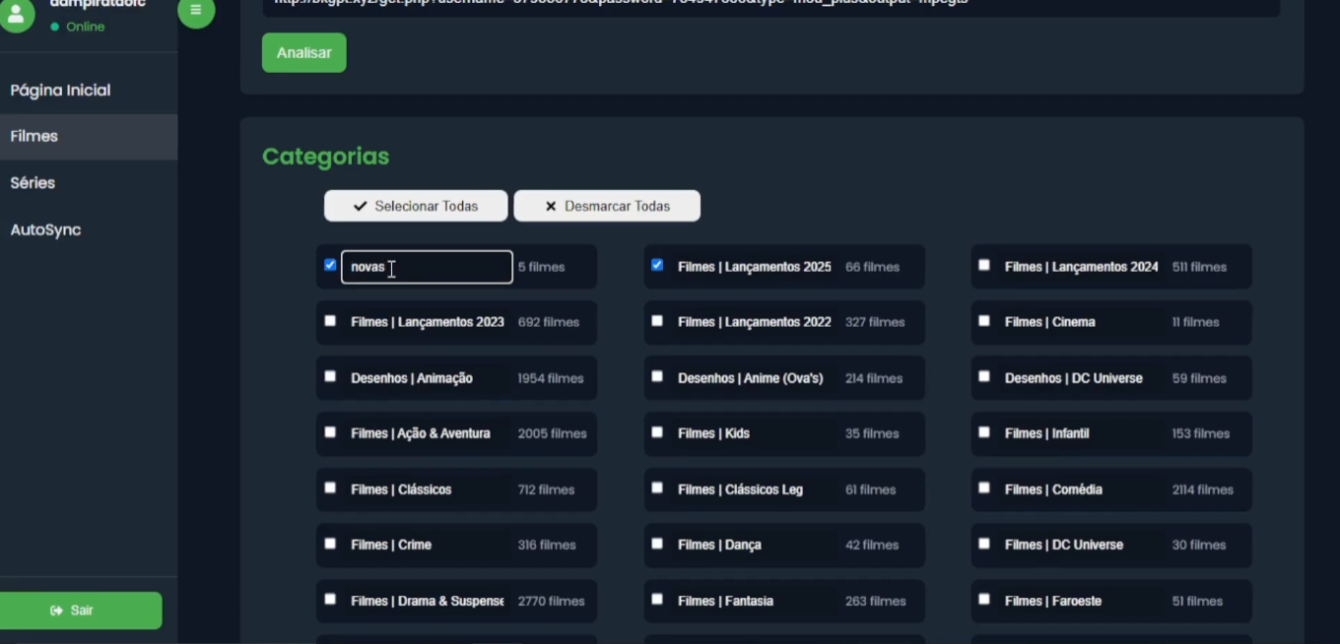
Task: Uncheck the novas category checkbox
Action: pos(330,265)
